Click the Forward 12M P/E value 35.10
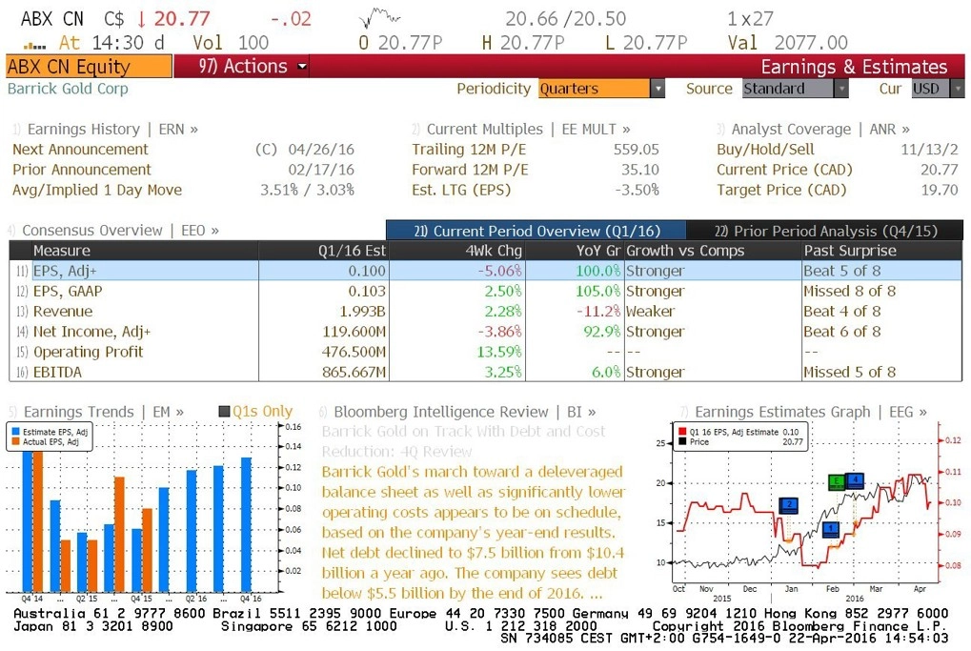 [x=640, y=170]
